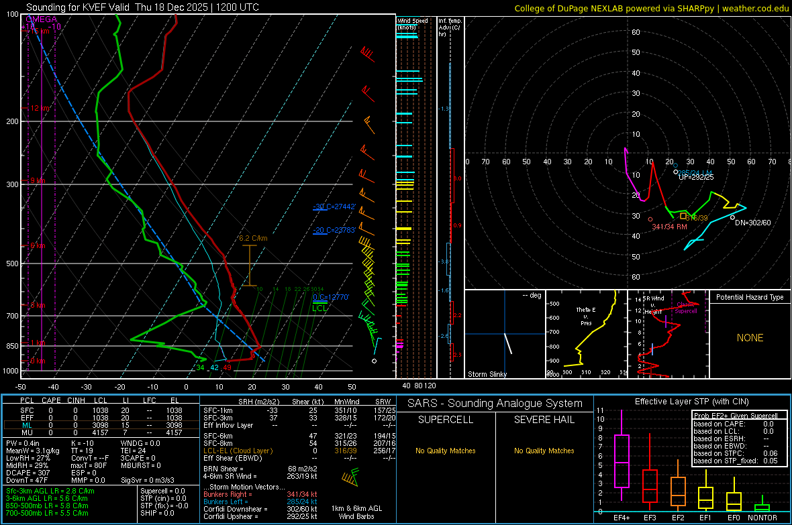Click the 'Classic Supercell' label in SR Wind inset

(x=686, y=308)
